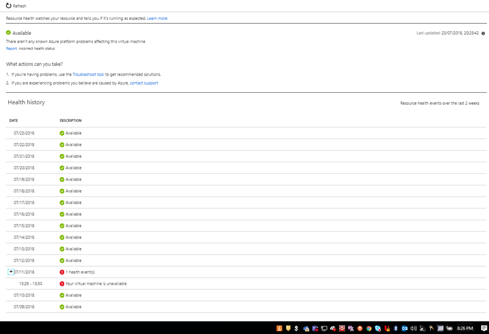Click 'Last updated: 23/07/2018, 20:25:42' text

(448, 33)
